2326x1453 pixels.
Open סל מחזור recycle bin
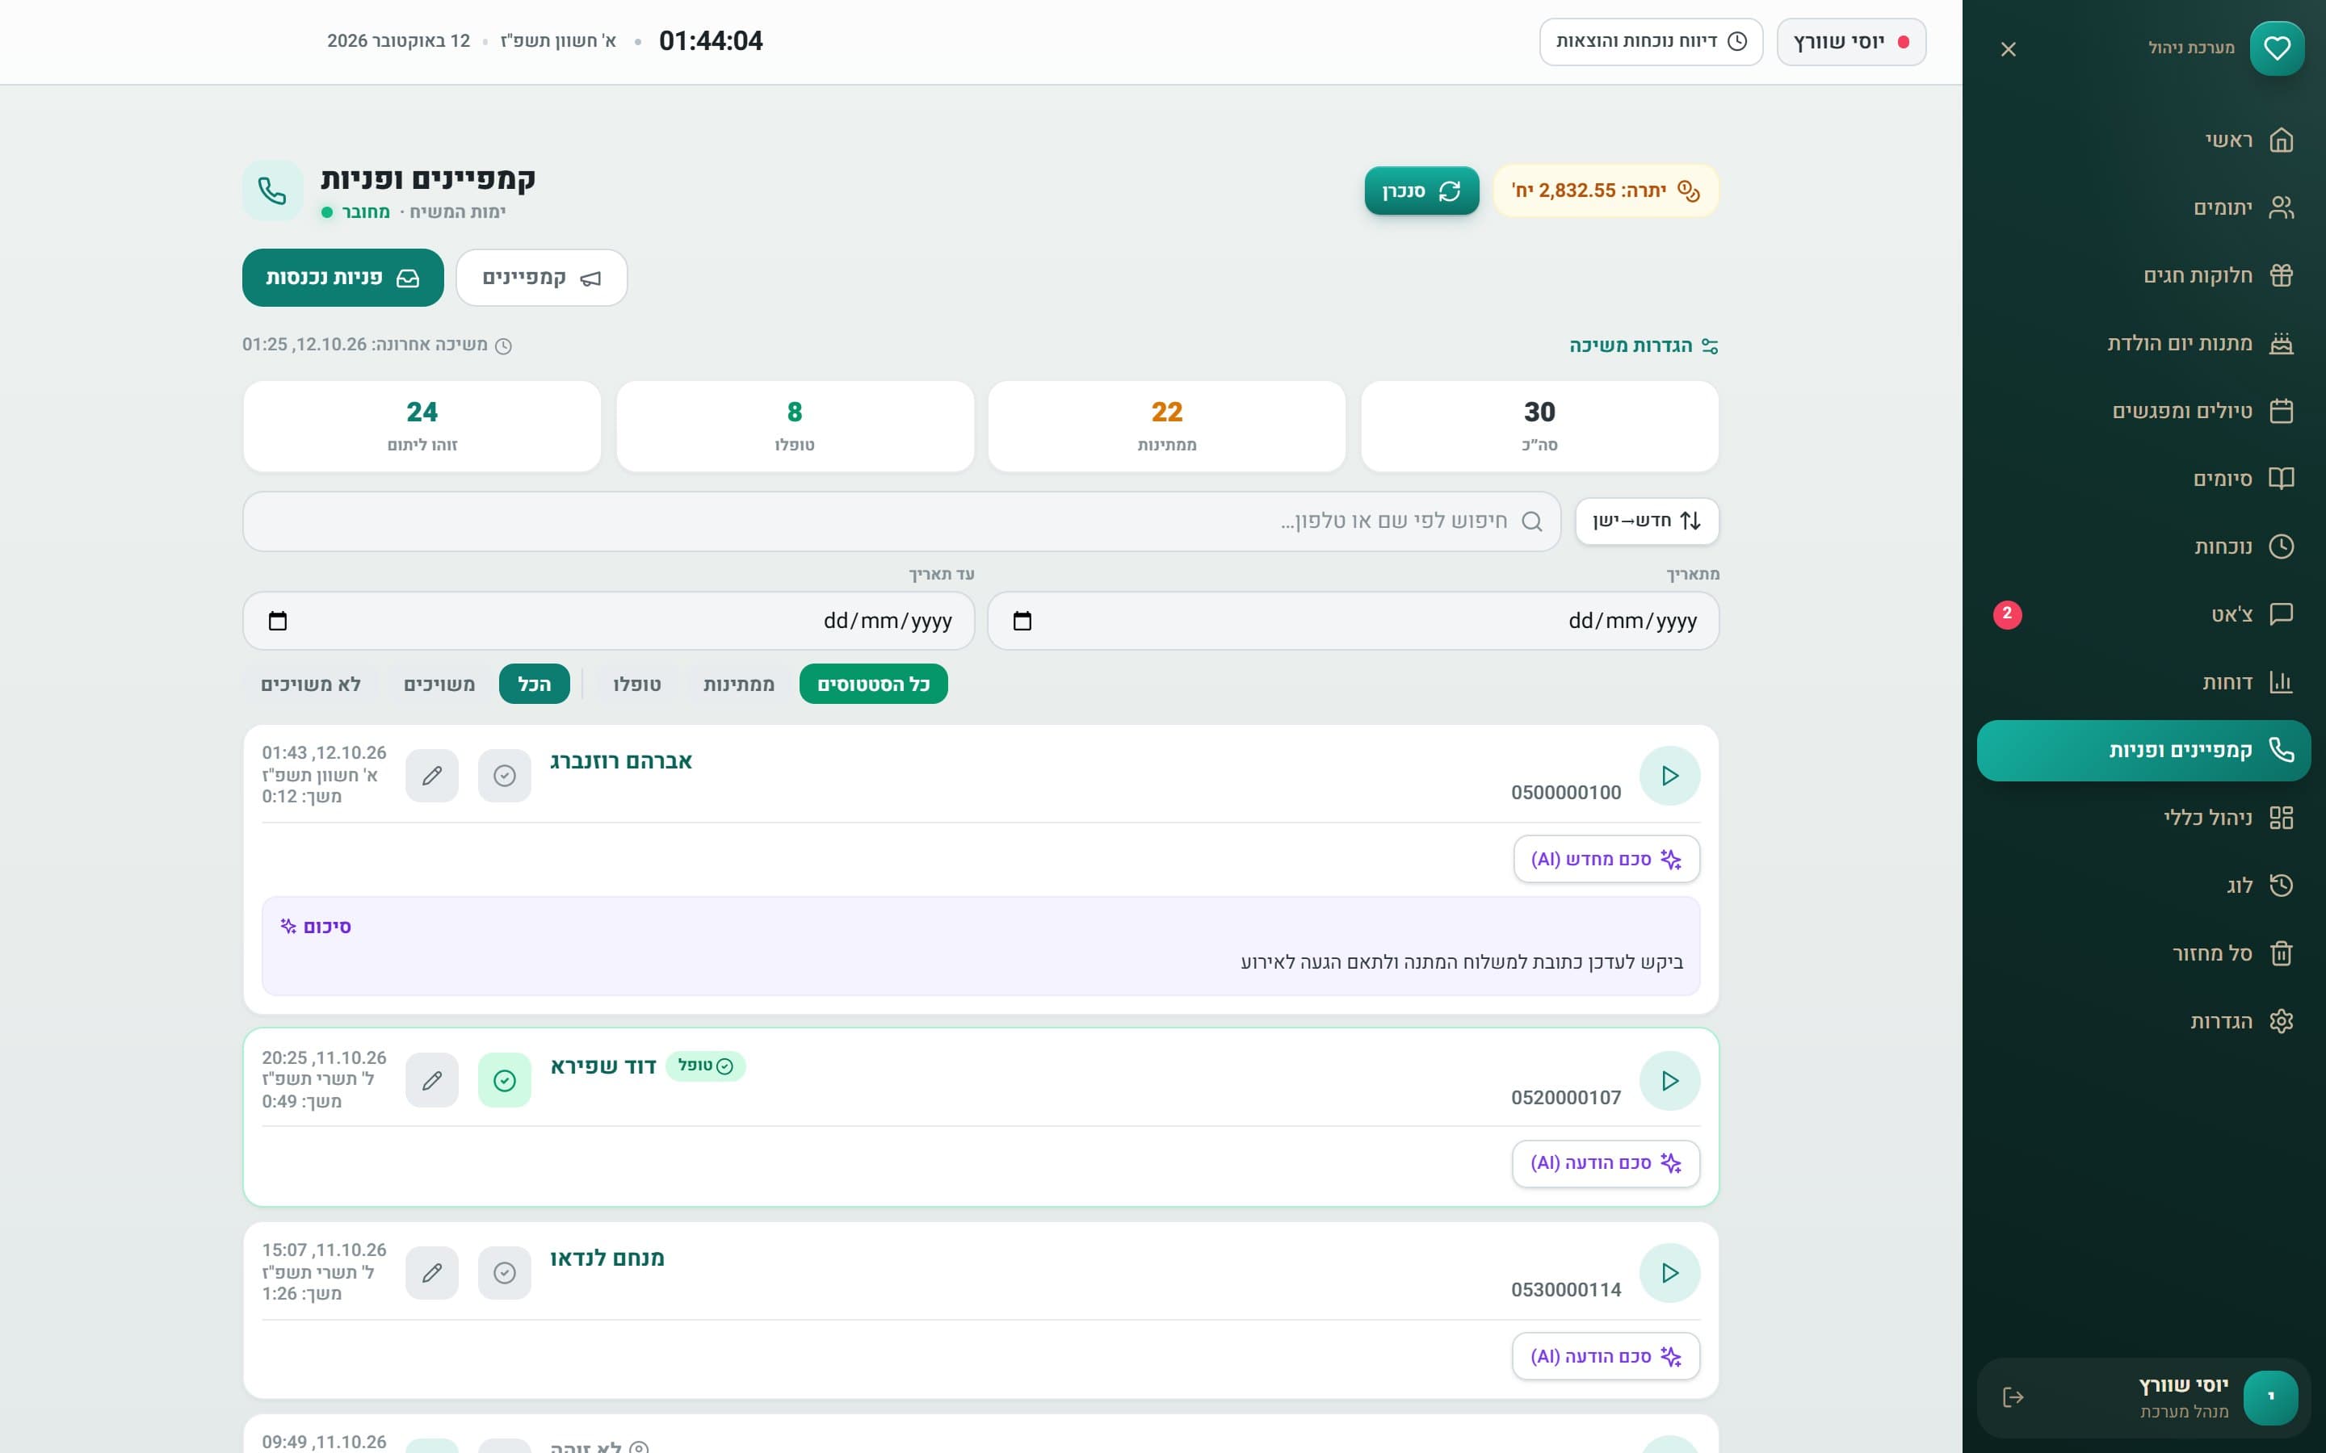(2143, 953)
